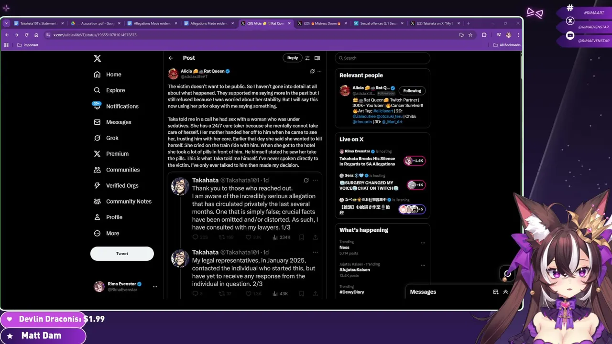Open @Zalacutiee profile link
This screenshot has width=612, height=344.
tap(364, 116)
